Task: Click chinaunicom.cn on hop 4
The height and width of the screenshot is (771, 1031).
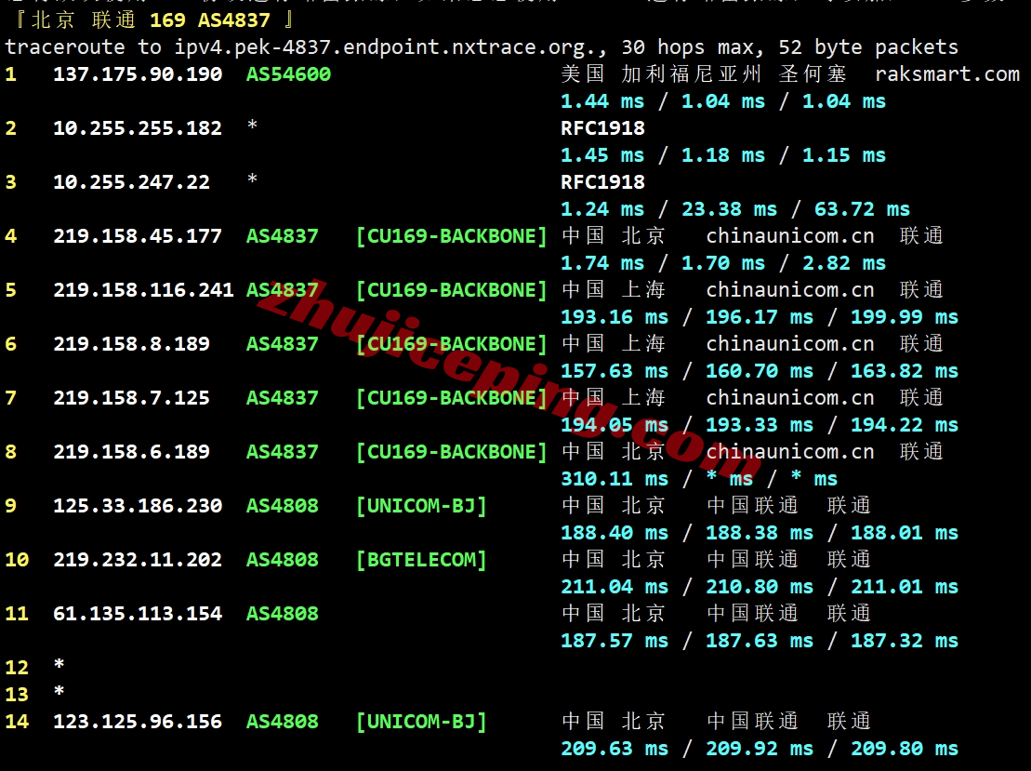Action: coord(789,235)
